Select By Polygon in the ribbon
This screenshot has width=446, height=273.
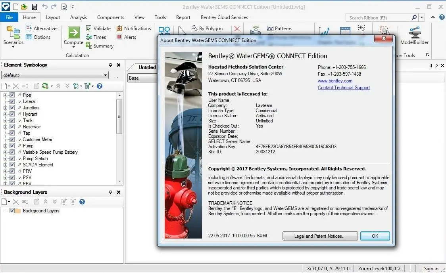coord(207,28)
